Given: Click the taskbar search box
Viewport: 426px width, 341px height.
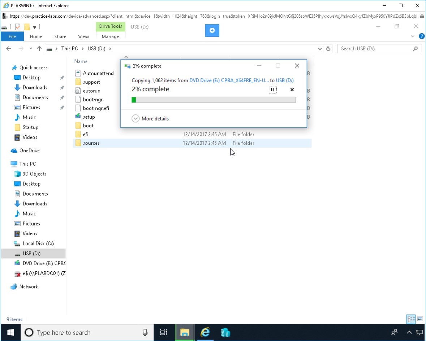Looking at the screenshot, I should pos(87,332).
